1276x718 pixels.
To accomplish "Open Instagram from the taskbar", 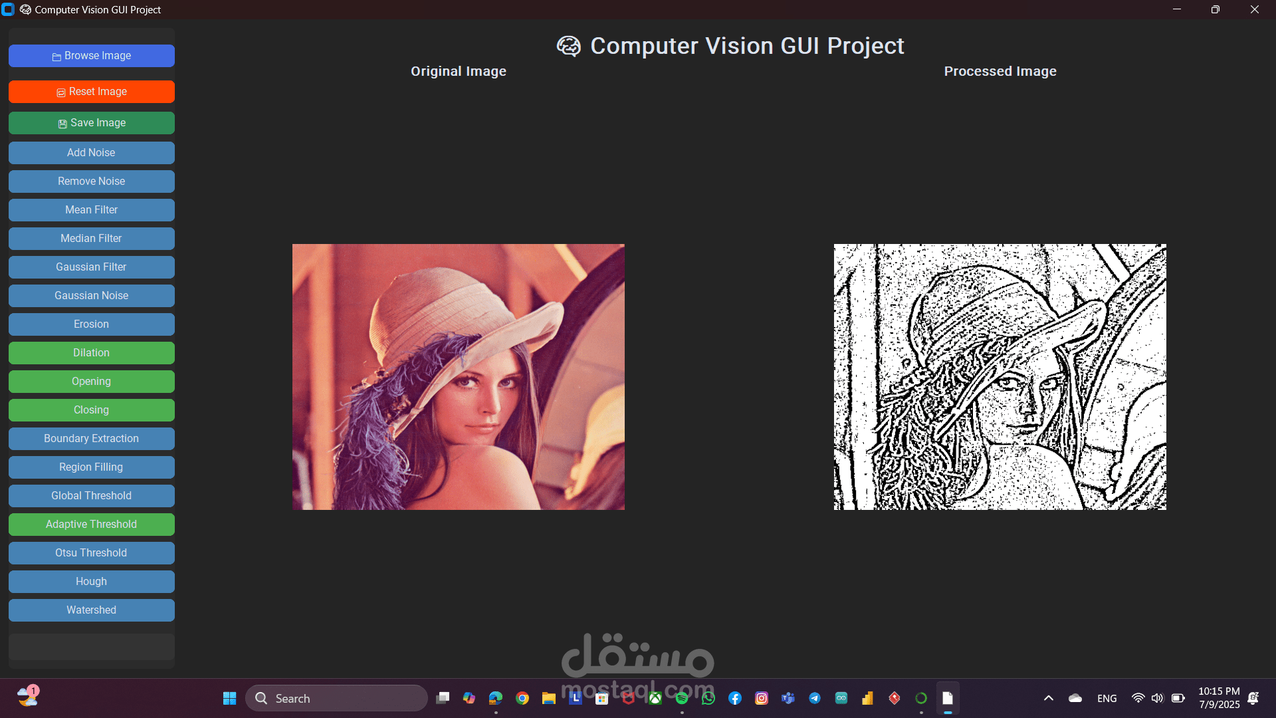I will point(762,698).
